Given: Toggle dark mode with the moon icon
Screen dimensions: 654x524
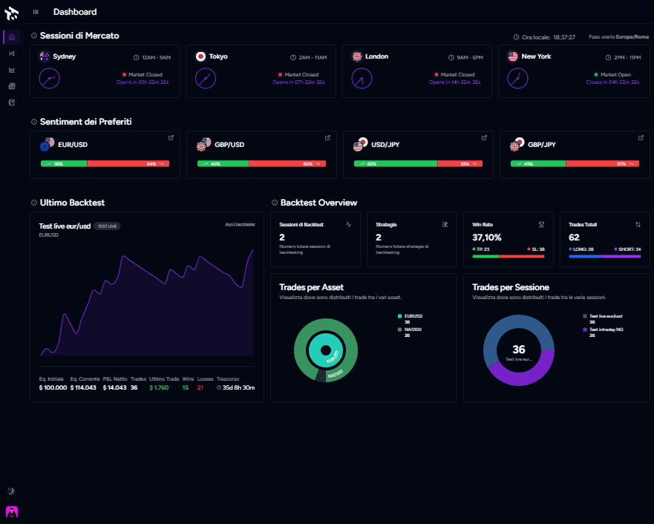Looking at the screenshot, I should point(11,491).
